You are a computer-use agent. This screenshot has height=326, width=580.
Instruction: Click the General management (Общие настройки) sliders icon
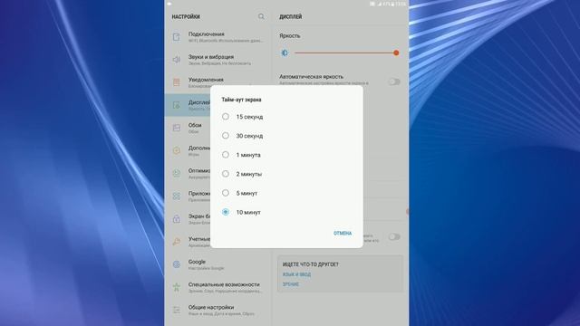(x=177, y=310)
